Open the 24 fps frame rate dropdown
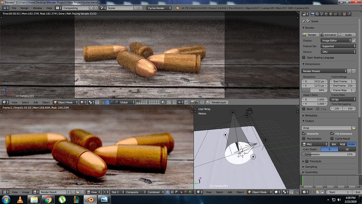Screen dimensions: 362x204 (343, 99)
